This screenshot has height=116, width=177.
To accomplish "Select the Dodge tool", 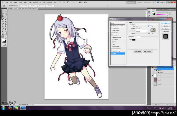I will (x=6, y=26).
